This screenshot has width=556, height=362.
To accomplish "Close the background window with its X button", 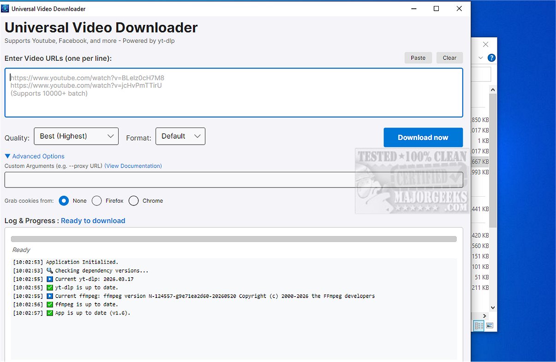I will (x=485, y=45).
